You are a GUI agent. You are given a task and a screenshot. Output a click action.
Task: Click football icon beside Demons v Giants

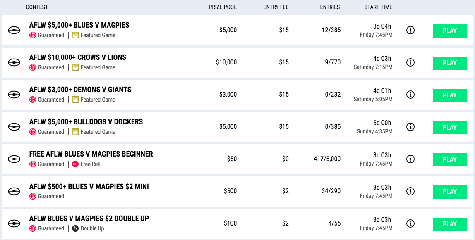click(14, 95)
